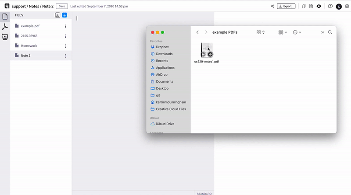Minimize Finder window with yellow button

[158, 32]
